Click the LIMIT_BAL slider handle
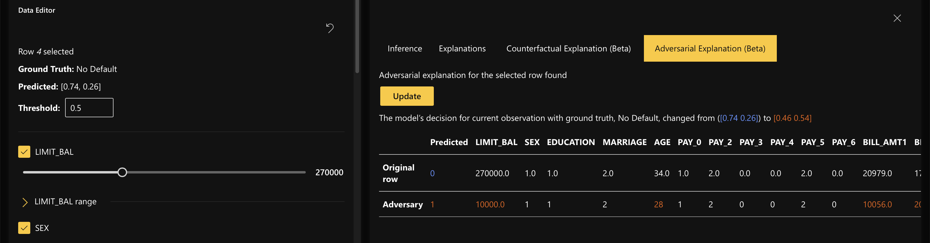This screenshot has height=243, width=930. click(122, 172)
